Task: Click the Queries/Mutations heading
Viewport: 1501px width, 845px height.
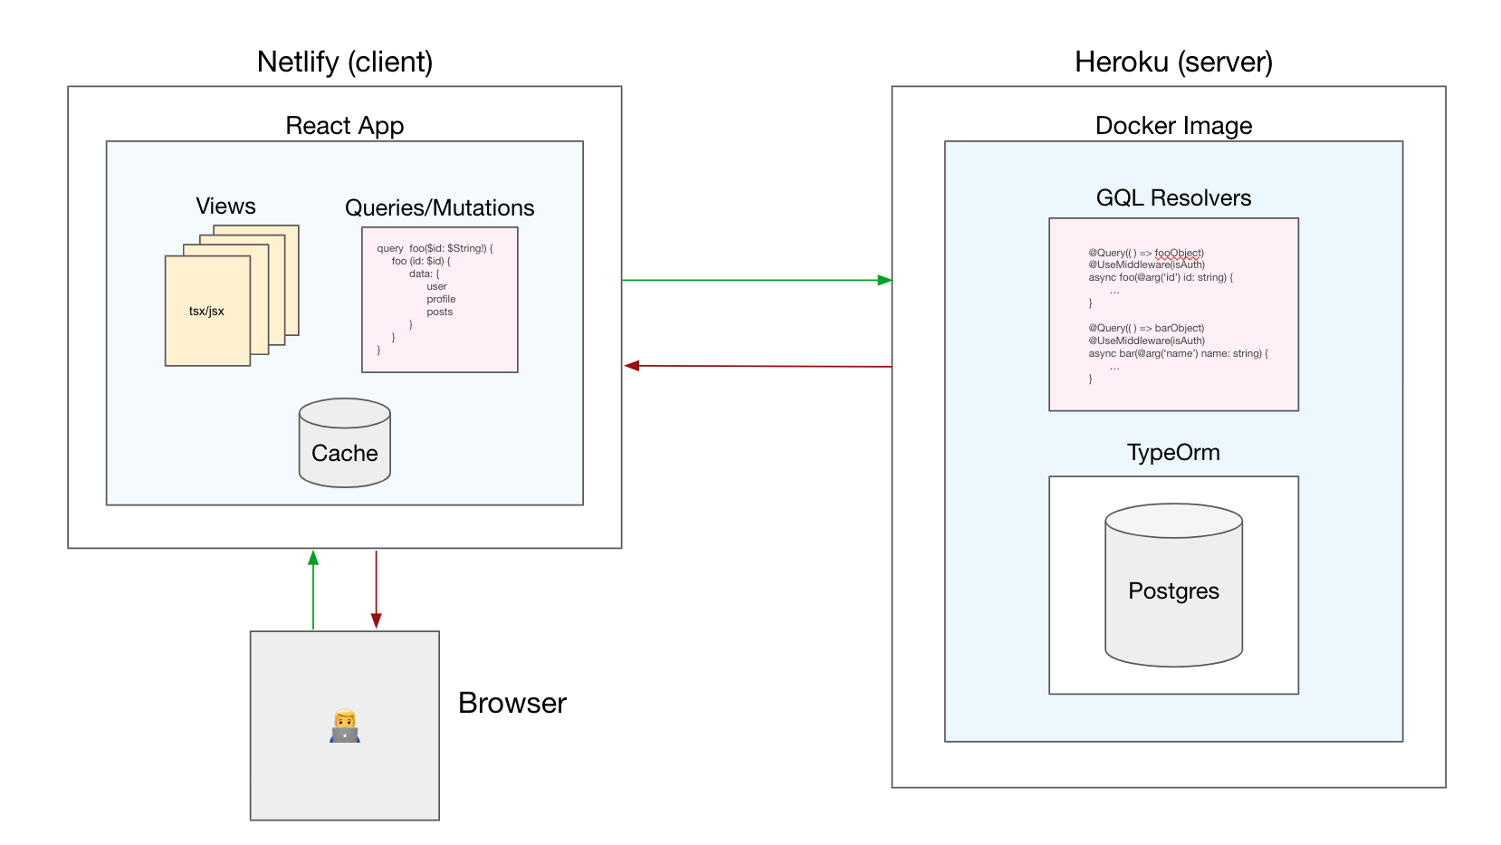Action: click(x=440, y=207)
